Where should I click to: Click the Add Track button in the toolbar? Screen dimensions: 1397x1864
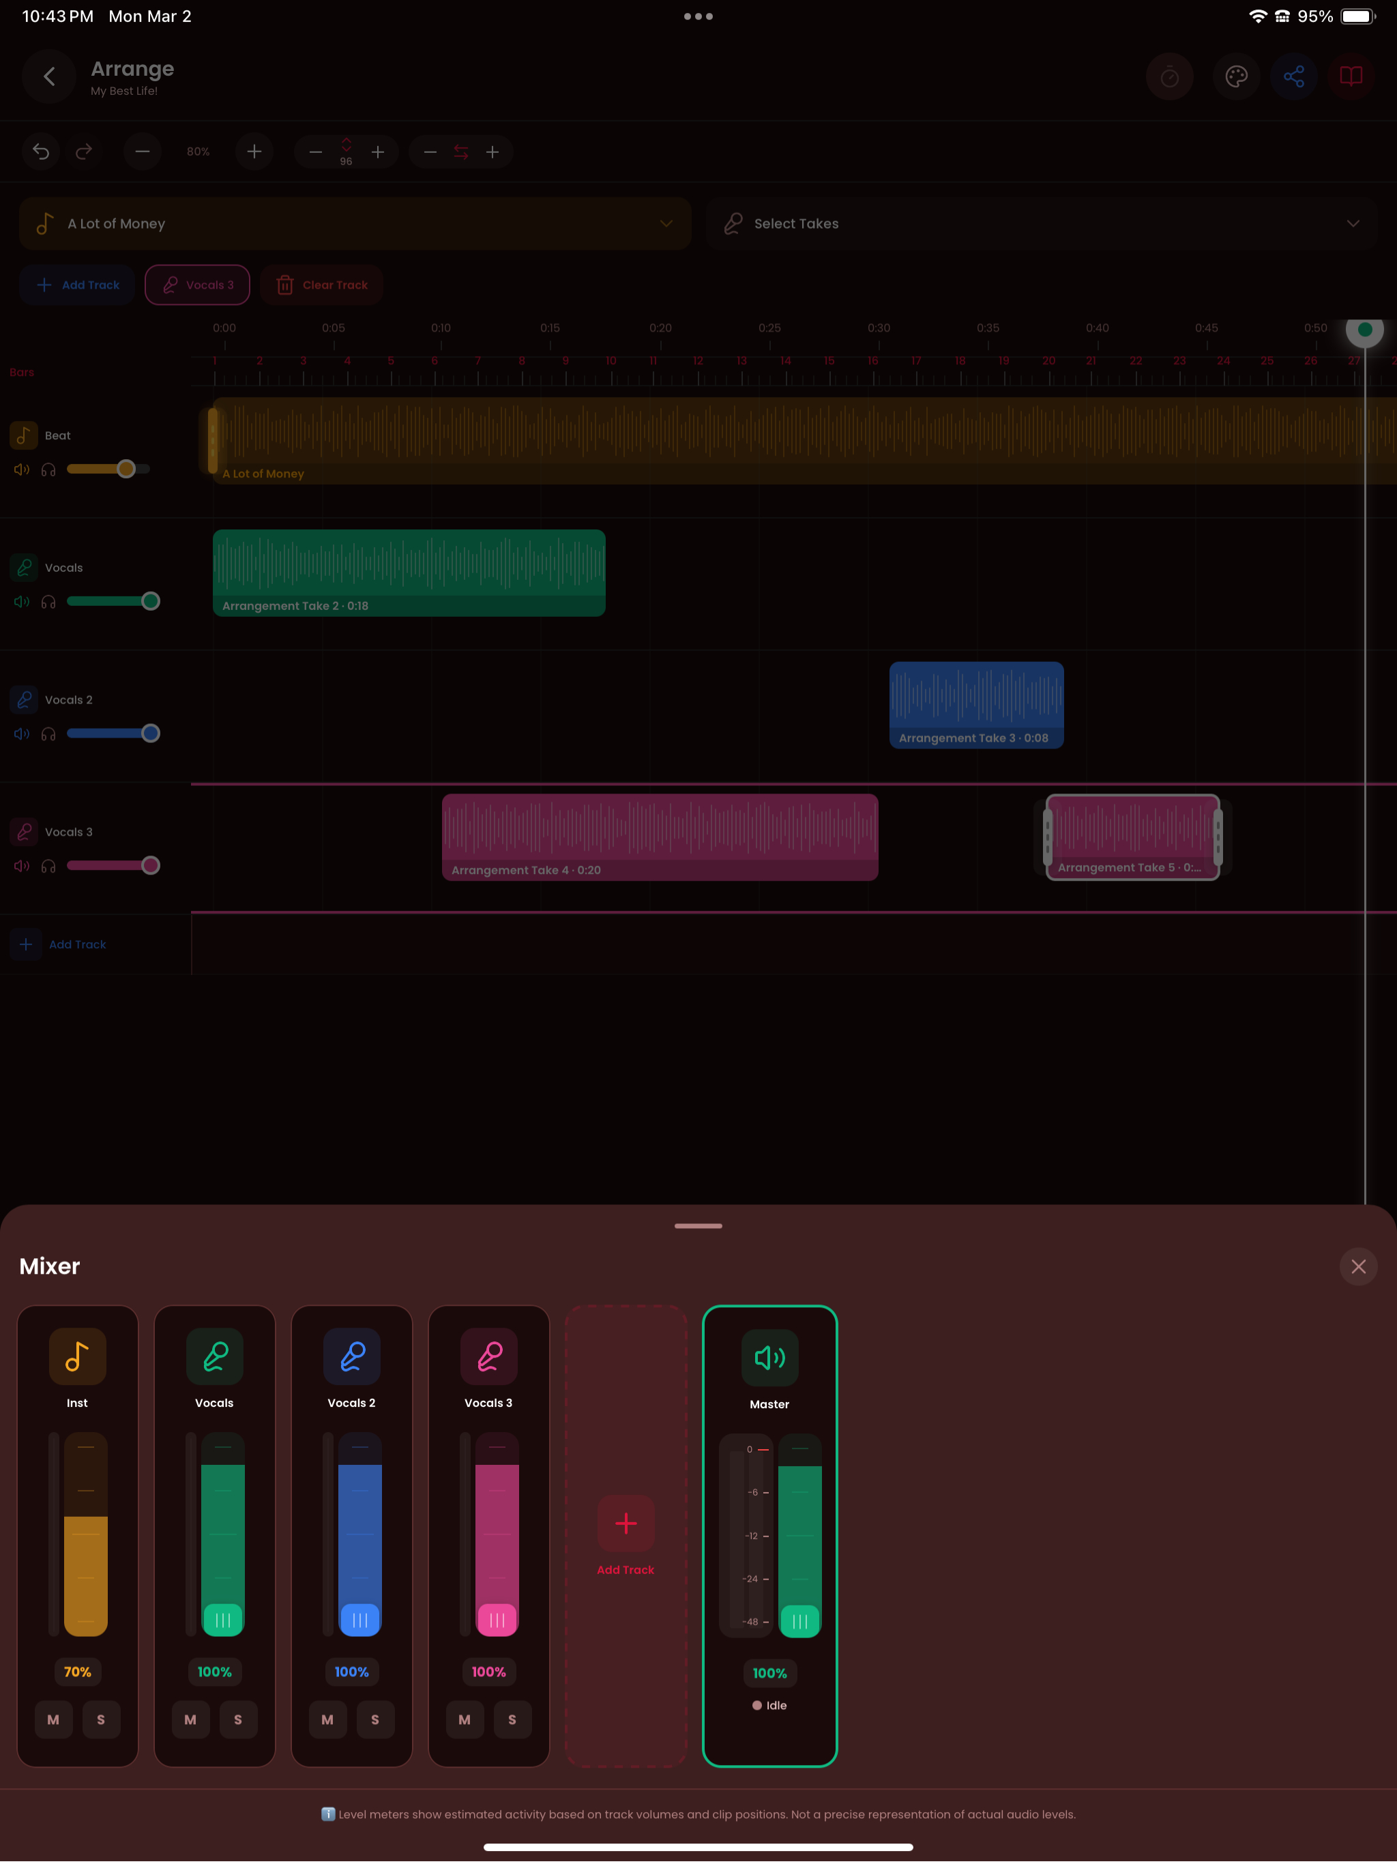tap(76, 285)
